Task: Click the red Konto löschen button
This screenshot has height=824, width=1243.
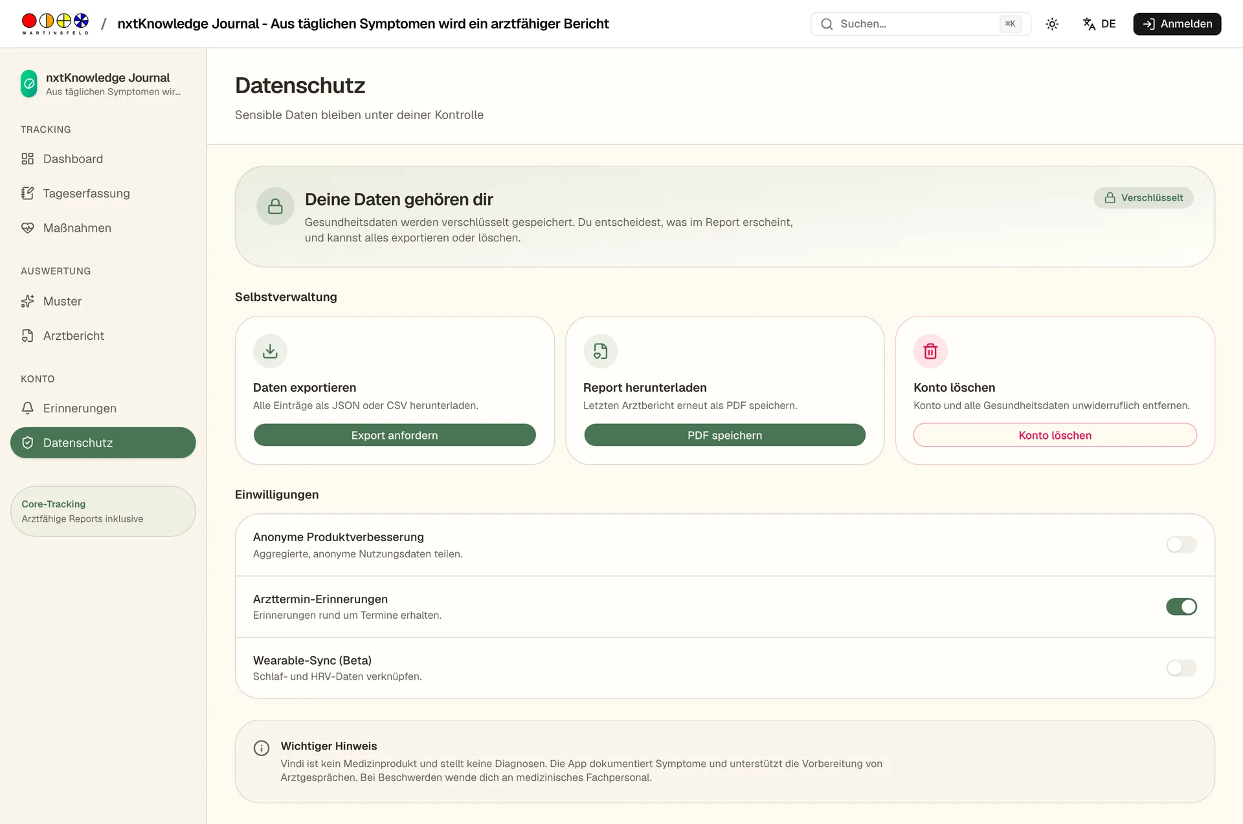Action: tap(1055, 435)
